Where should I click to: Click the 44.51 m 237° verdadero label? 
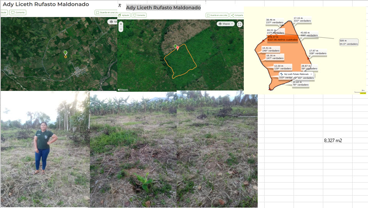tap(275, 31)
